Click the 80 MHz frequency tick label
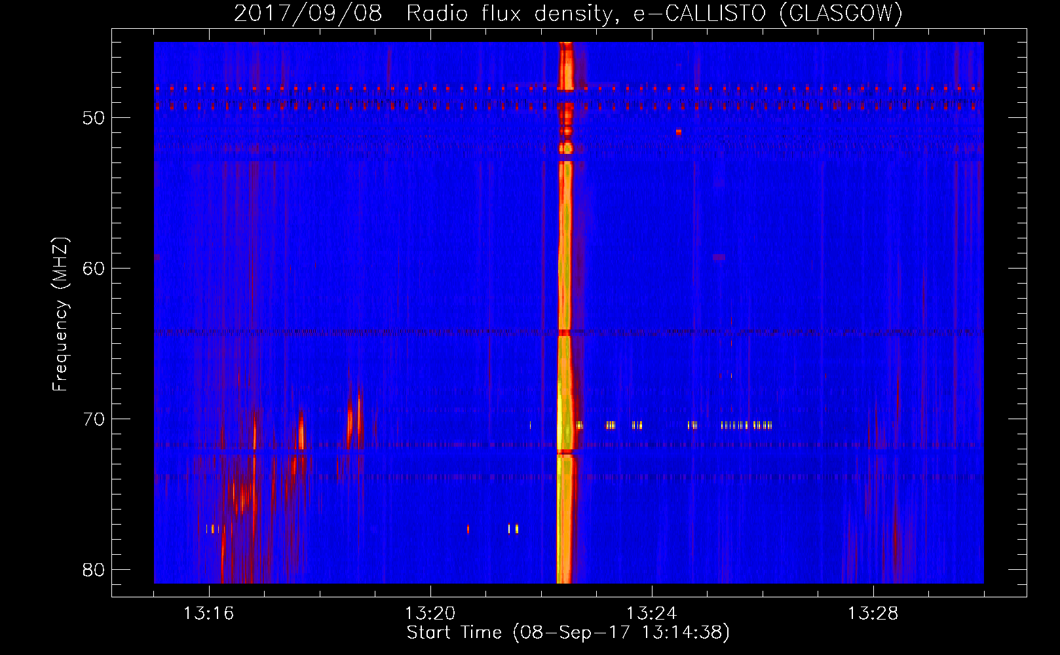The height and width of the screenshot is (655, 1060). pos(94,570)
